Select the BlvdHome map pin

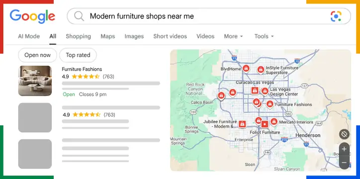[246, 69]
